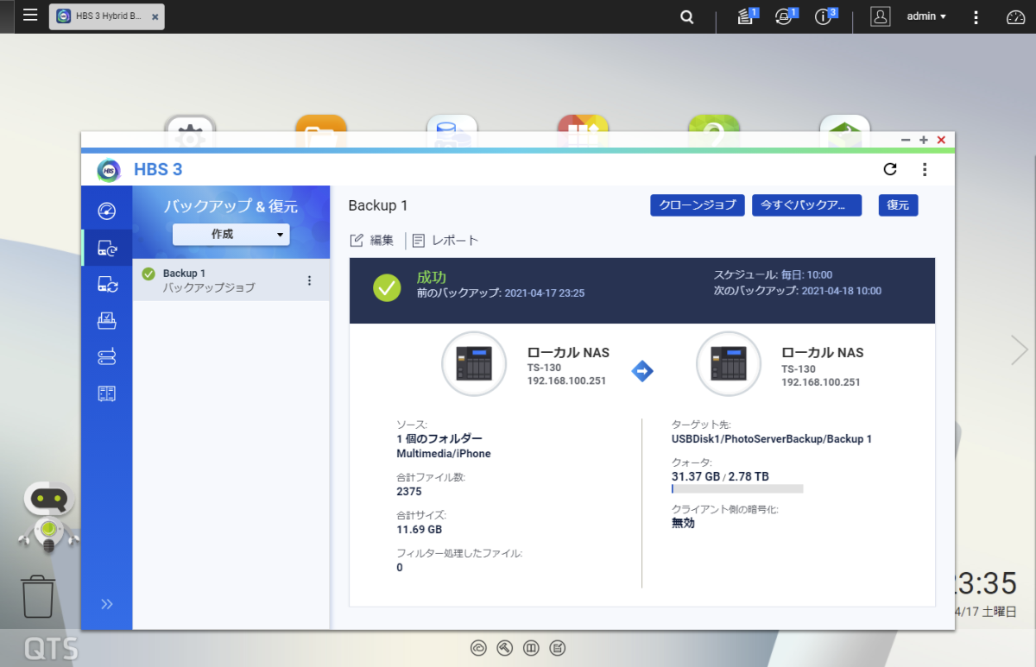This screenshot has height=667, width=1036.
Task: Select the Backup 1 job in the list
Action: coord(231,280)
